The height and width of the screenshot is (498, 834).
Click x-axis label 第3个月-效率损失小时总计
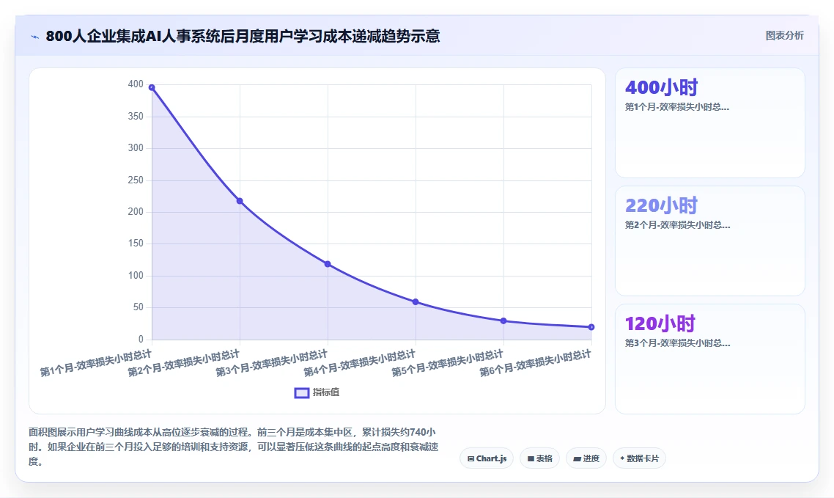(271, 363)
